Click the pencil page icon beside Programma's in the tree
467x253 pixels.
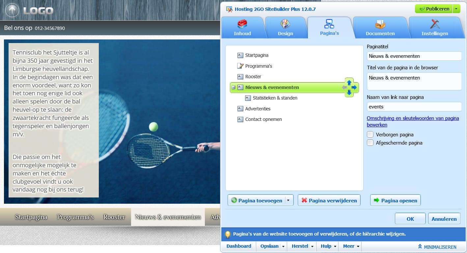coord(240,66)
